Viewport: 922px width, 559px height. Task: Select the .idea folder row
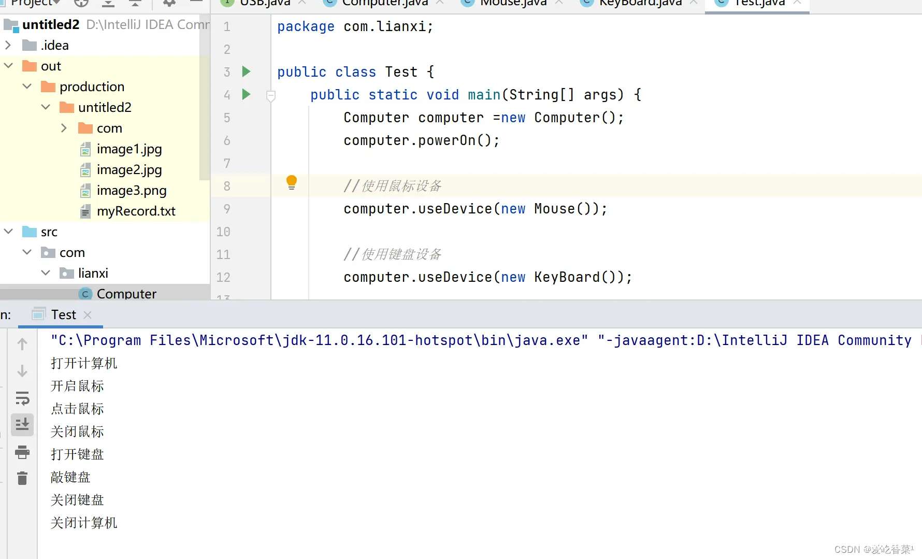point(105,45)
